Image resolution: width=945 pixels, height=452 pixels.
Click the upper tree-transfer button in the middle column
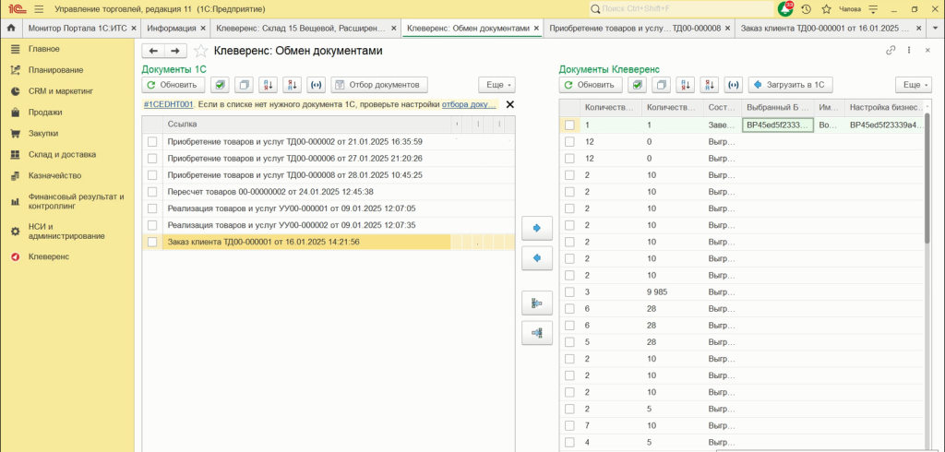pos(537,303)
